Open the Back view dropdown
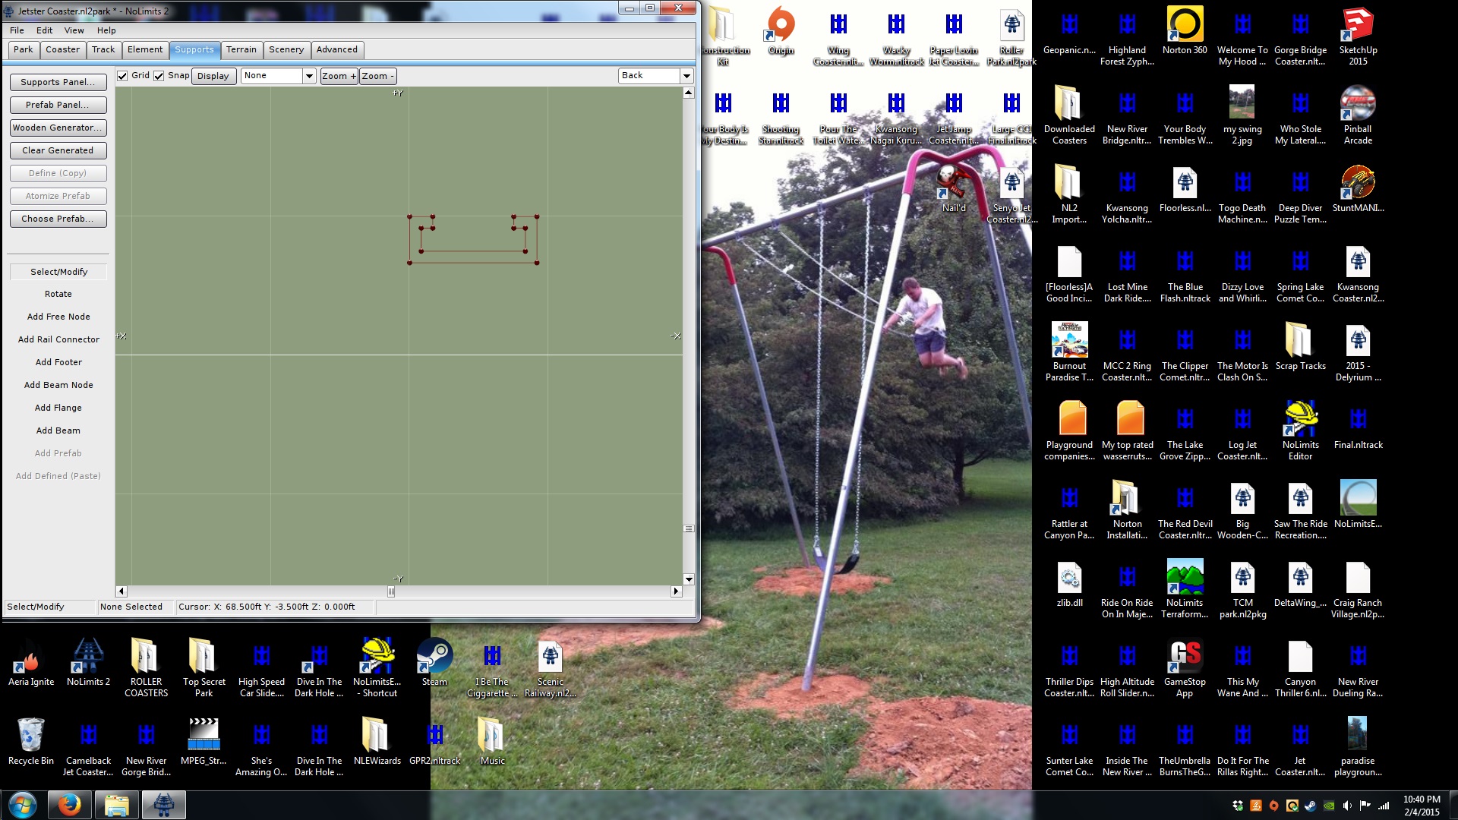 686,76
